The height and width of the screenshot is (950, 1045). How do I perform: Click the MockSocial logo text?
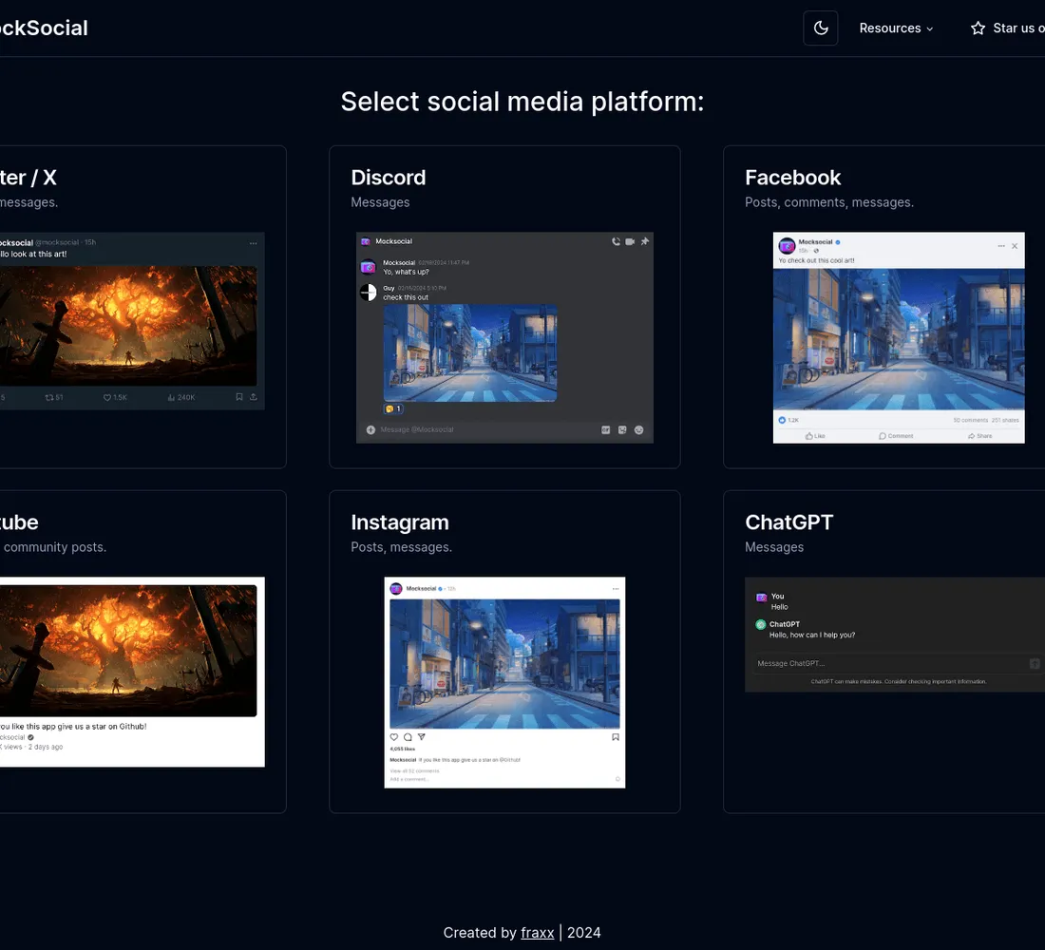(x=44, y=28)
